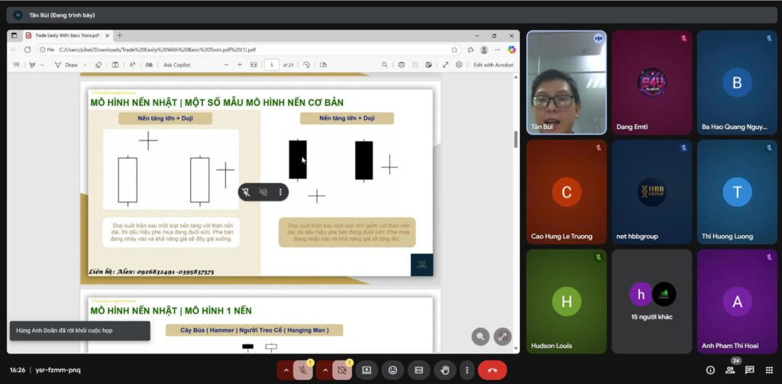The width and height of the screenshot is (782, 384).
Task: Open meeting details info icon
Action: coord(710,370)
